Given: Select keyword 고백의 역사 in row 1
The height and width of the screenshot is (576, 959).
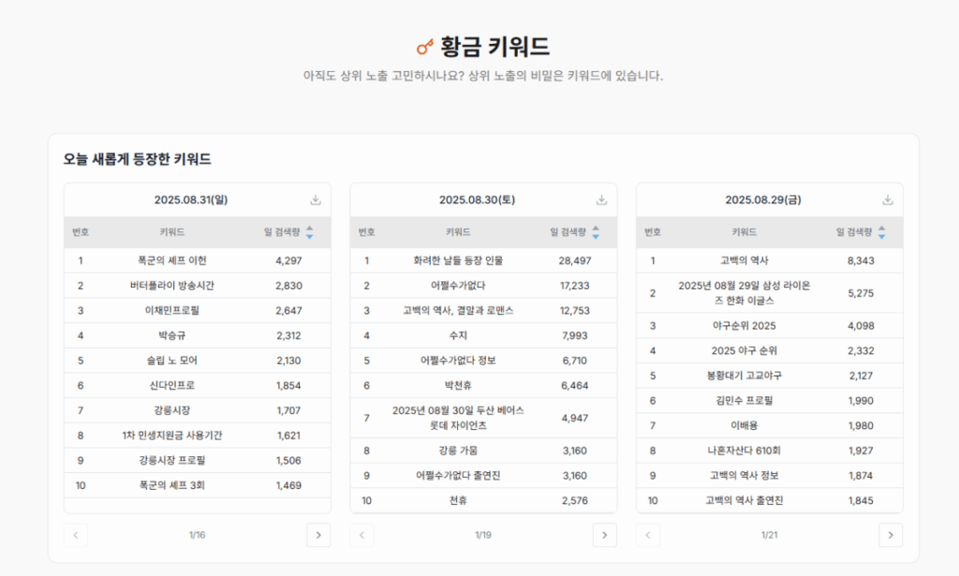Looking at the screenshot, I should pos(745,260).
